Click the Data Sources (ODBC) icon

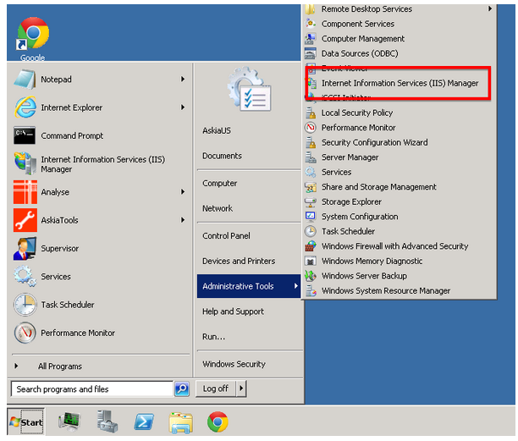coord(310,53)
